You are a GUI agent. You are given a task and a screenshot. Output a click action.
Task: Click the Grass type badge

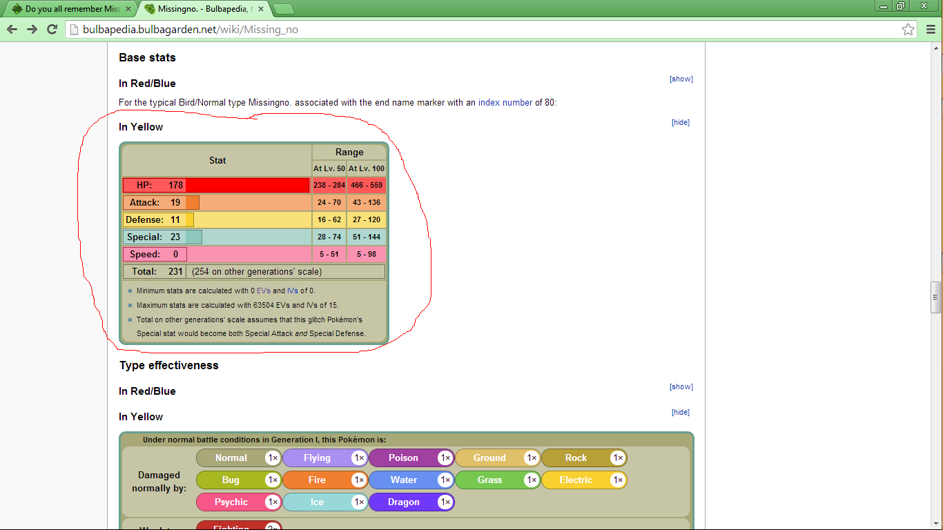click(498, 480)
